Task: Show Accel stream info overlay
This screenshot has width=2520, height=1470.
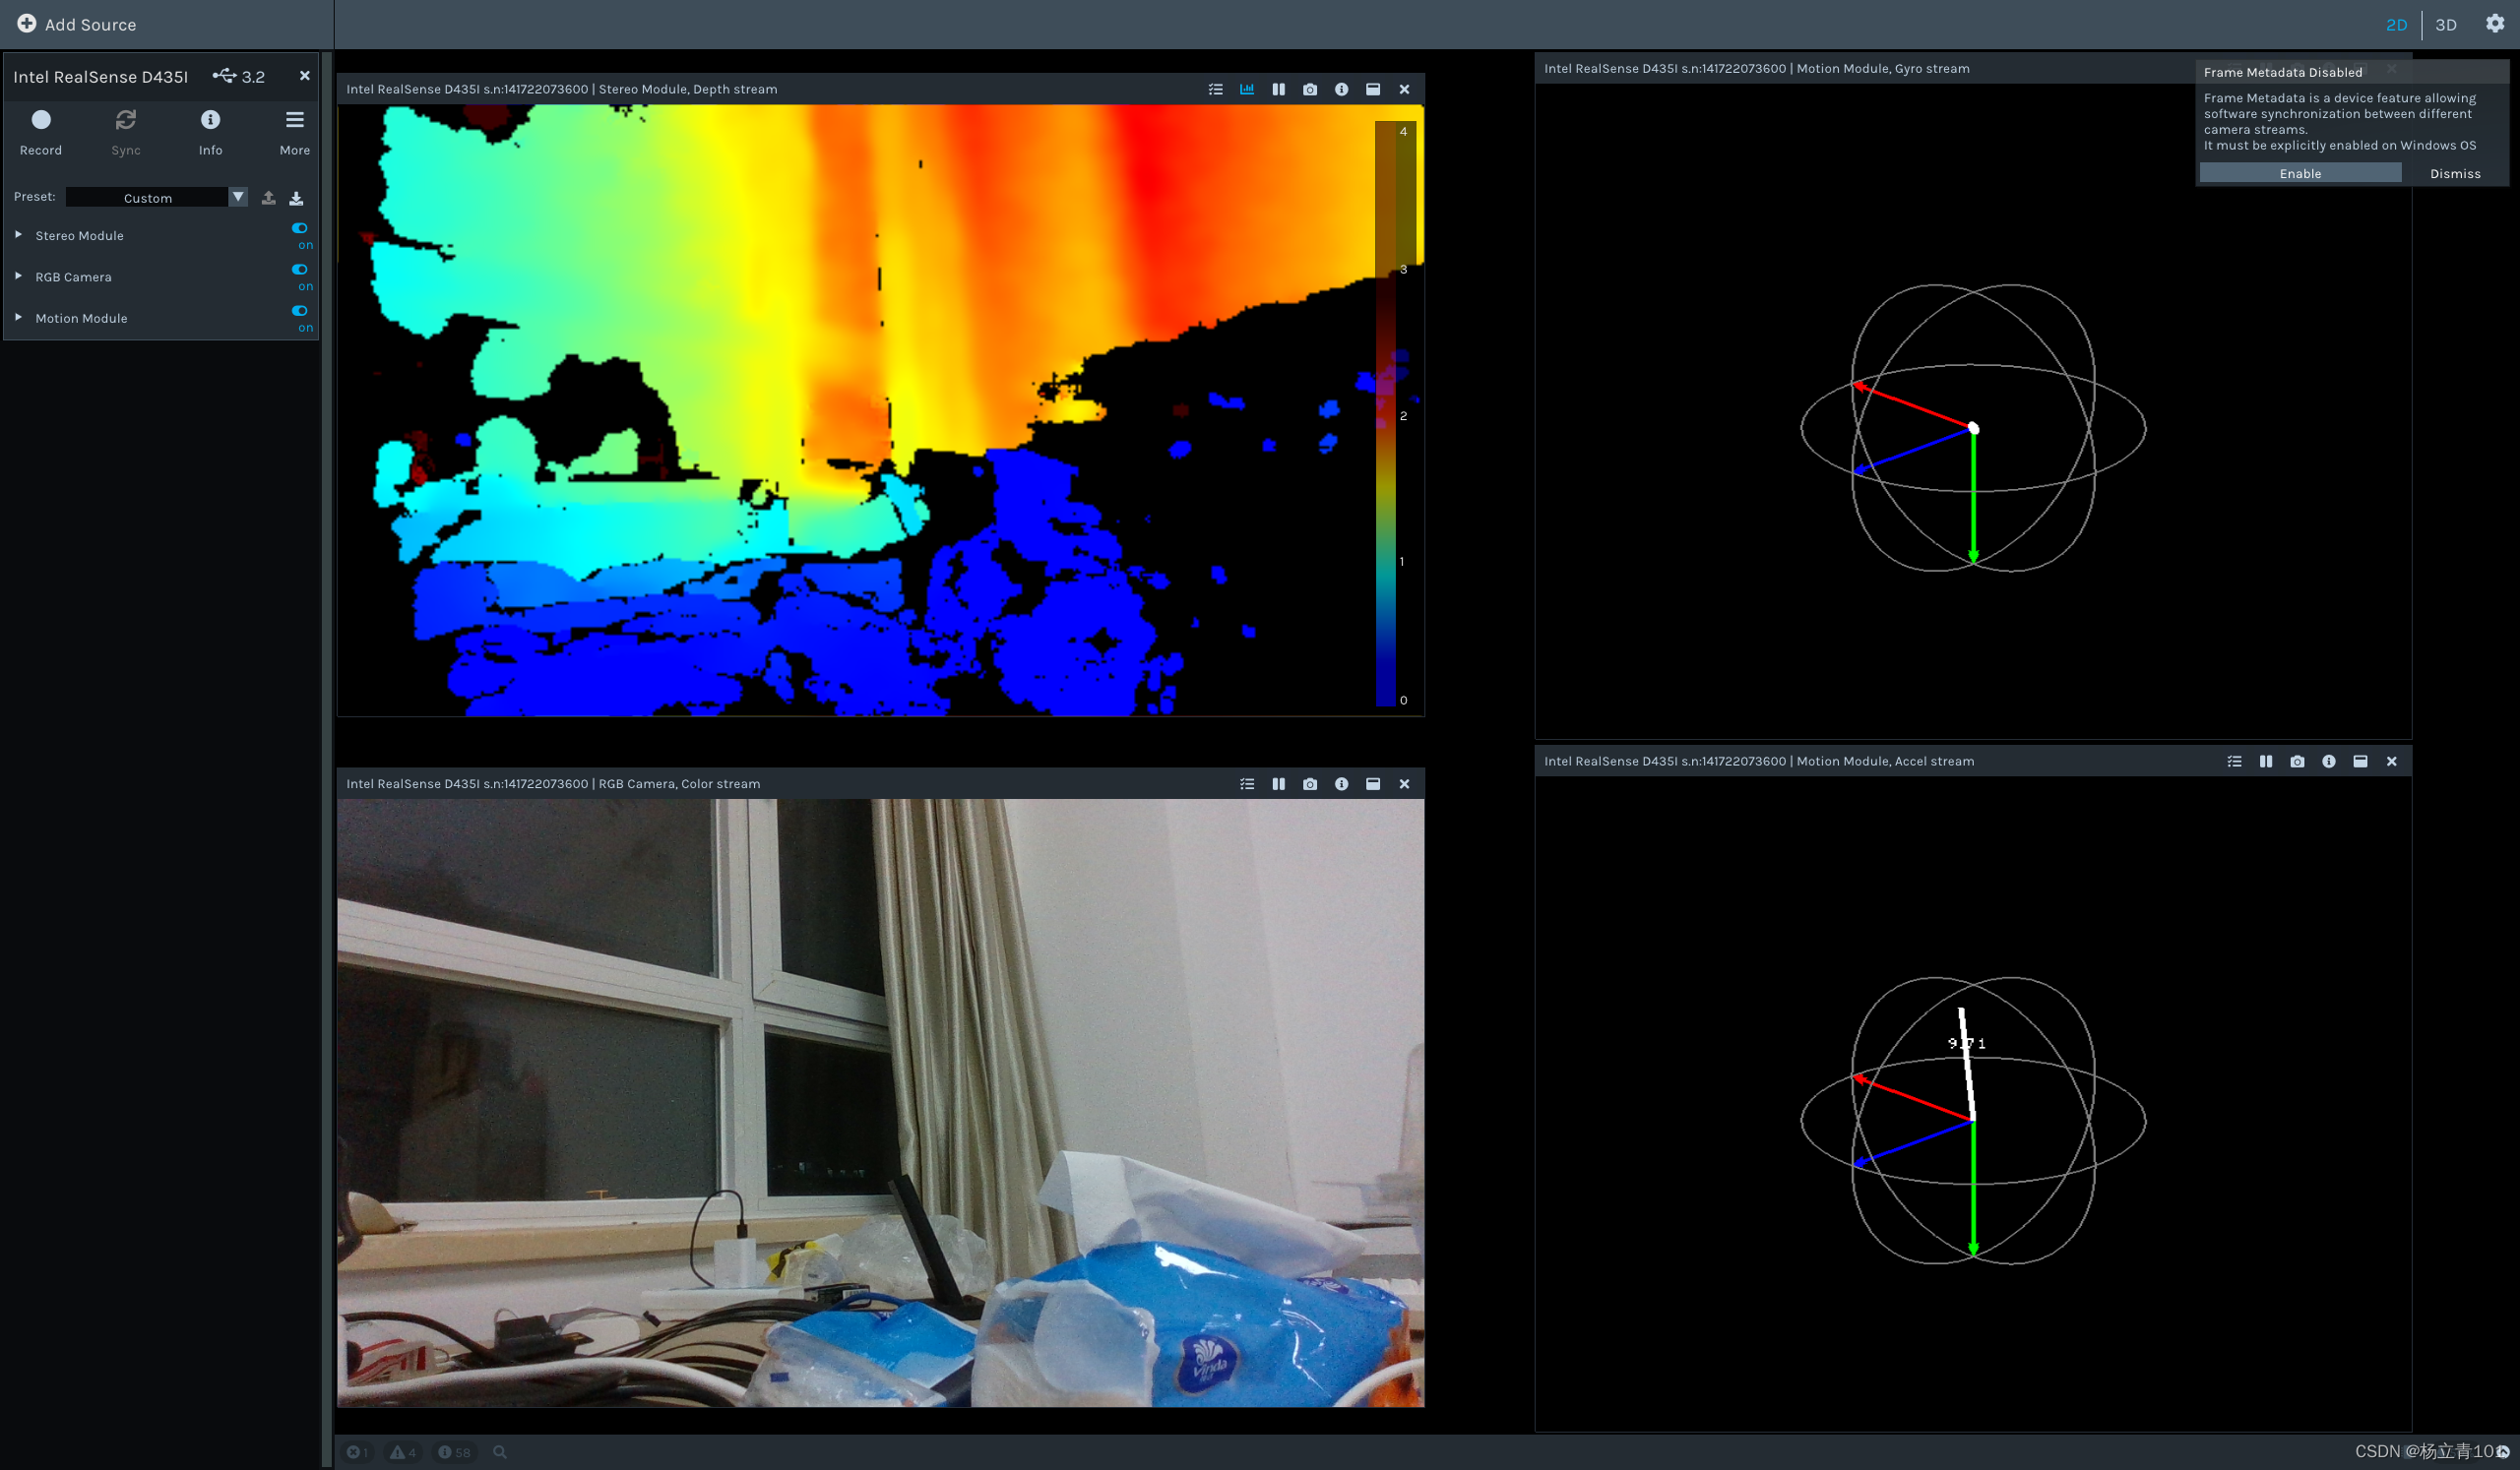Action: 2328,762
